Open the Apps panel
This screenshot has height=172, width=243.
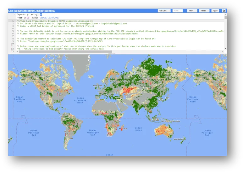(x=215, y=11)
